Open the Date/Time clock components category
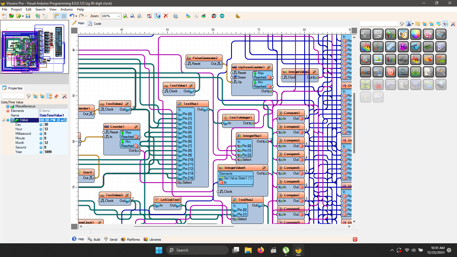This screenshot has height=257, width=457. pyautogui.click(x=403, y=34)
